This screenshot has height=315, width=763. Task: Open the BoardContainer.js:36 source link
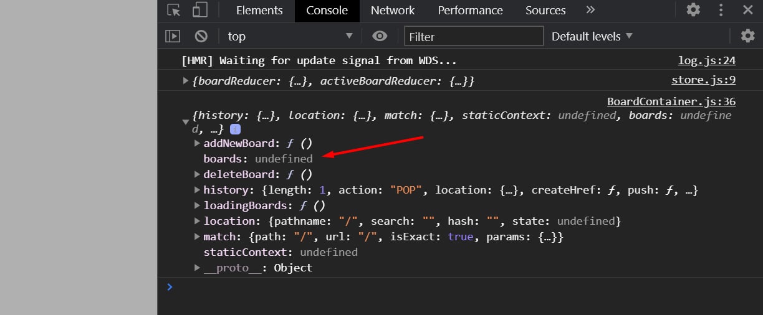[x=671, y=101]
